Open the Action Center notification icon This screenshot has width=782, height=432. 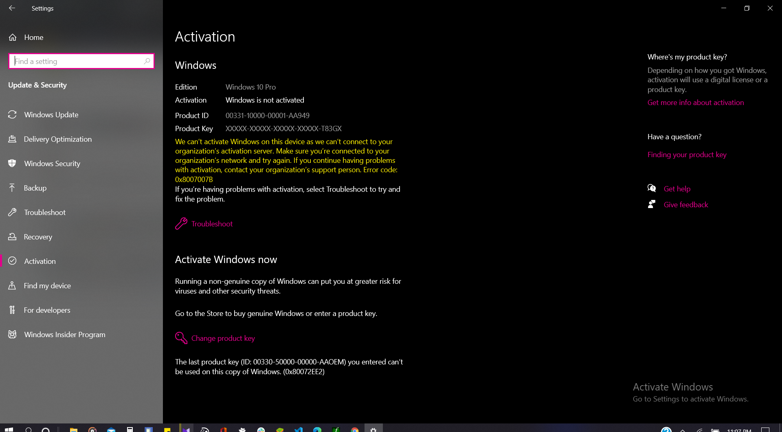(765, 430)
